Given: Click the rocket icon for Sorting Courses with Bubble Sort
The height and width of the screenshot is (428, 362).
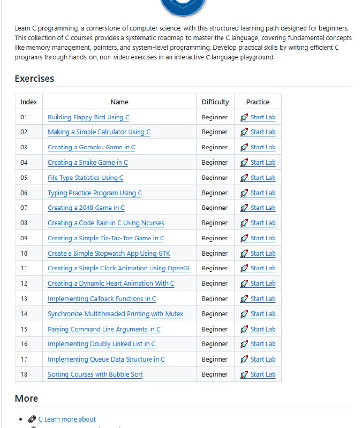Looking at the screenshot, I should pos(244,374).
